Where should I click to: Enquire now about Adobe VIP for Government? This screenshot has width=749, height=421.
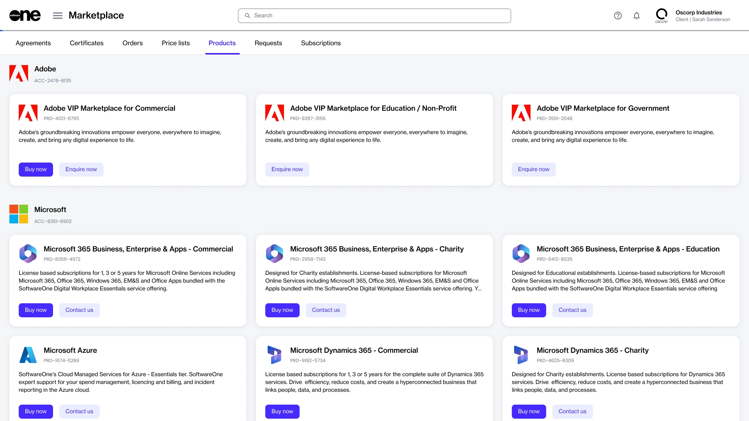[533, 170]
